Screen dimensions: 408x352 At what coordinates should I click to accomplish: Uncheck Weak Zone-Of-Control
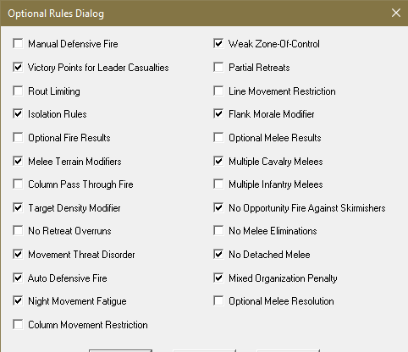218,44
